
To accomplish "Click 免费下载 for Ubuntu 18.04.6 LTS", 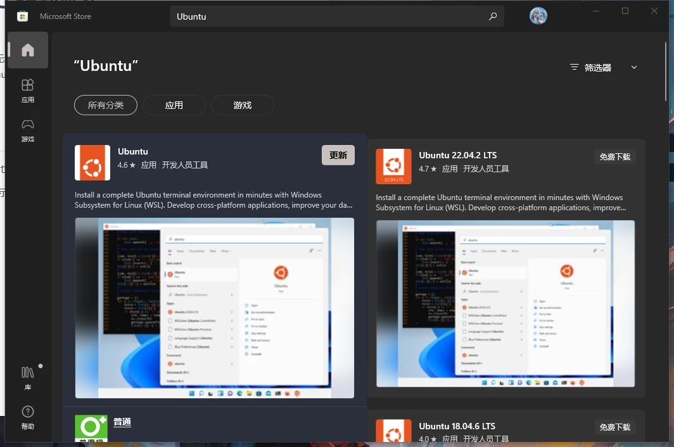I will 614,427.
